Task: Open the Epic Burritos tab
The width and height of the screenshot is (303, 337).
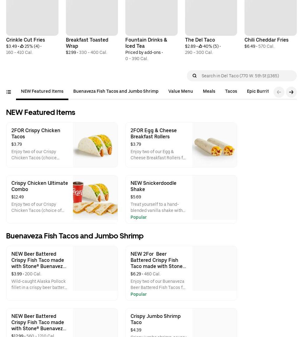Action: point(258,91)
